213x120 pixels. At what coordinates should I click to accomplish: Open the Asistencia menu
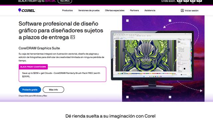coord(150,10)
